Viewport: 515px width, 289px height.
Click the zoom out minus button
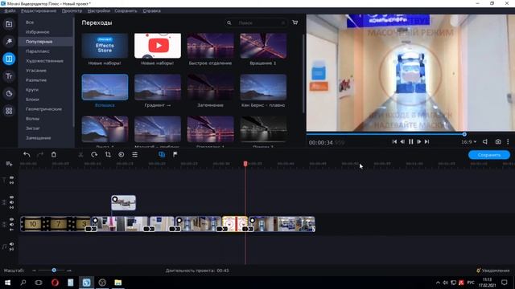(34, 271)
